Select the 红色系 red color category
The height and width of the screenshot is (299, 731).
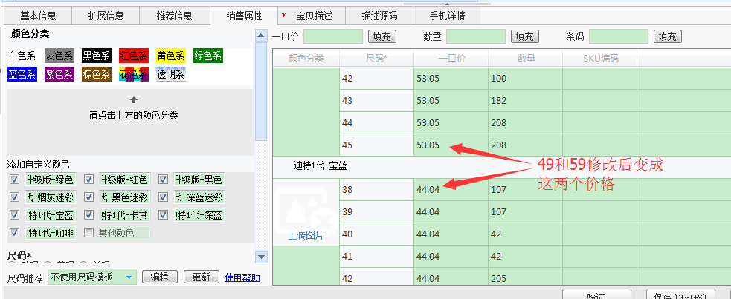click(x=134, y=56)
